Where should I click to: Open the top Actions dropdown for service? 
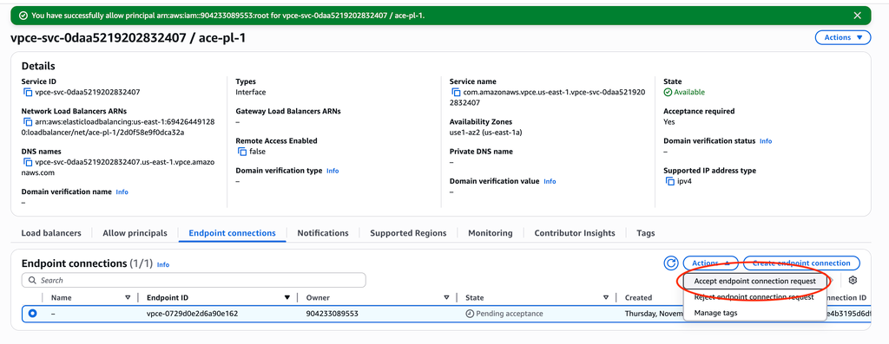(x=842, y=37)
